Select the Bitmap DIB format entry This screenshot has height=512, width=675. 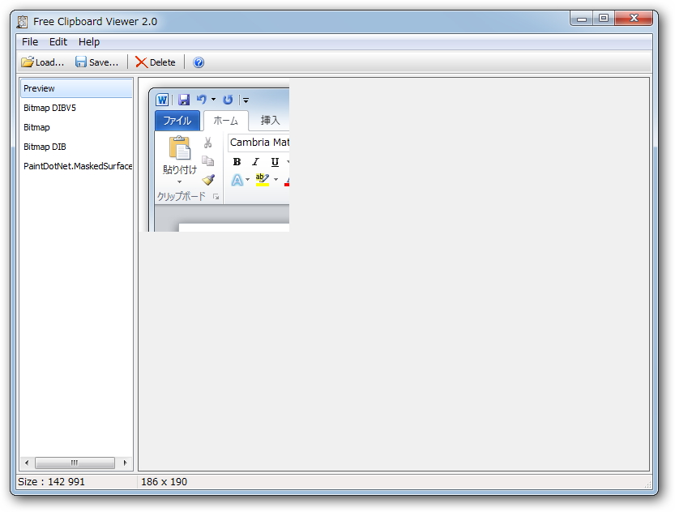point(45,147)
